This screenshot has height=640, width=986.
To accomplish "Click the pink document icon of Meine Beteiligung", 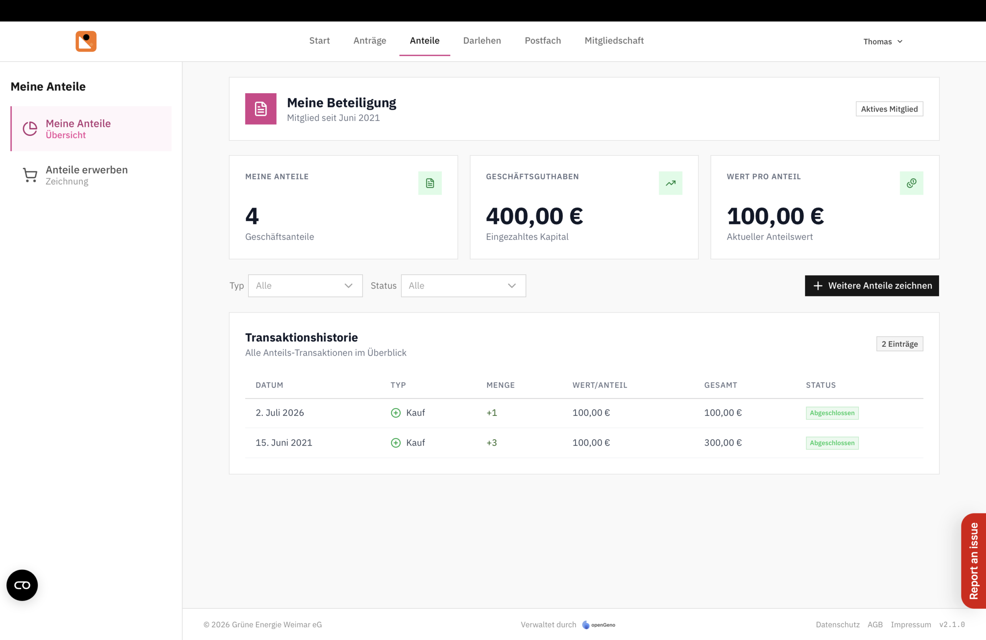I will 261,109.
